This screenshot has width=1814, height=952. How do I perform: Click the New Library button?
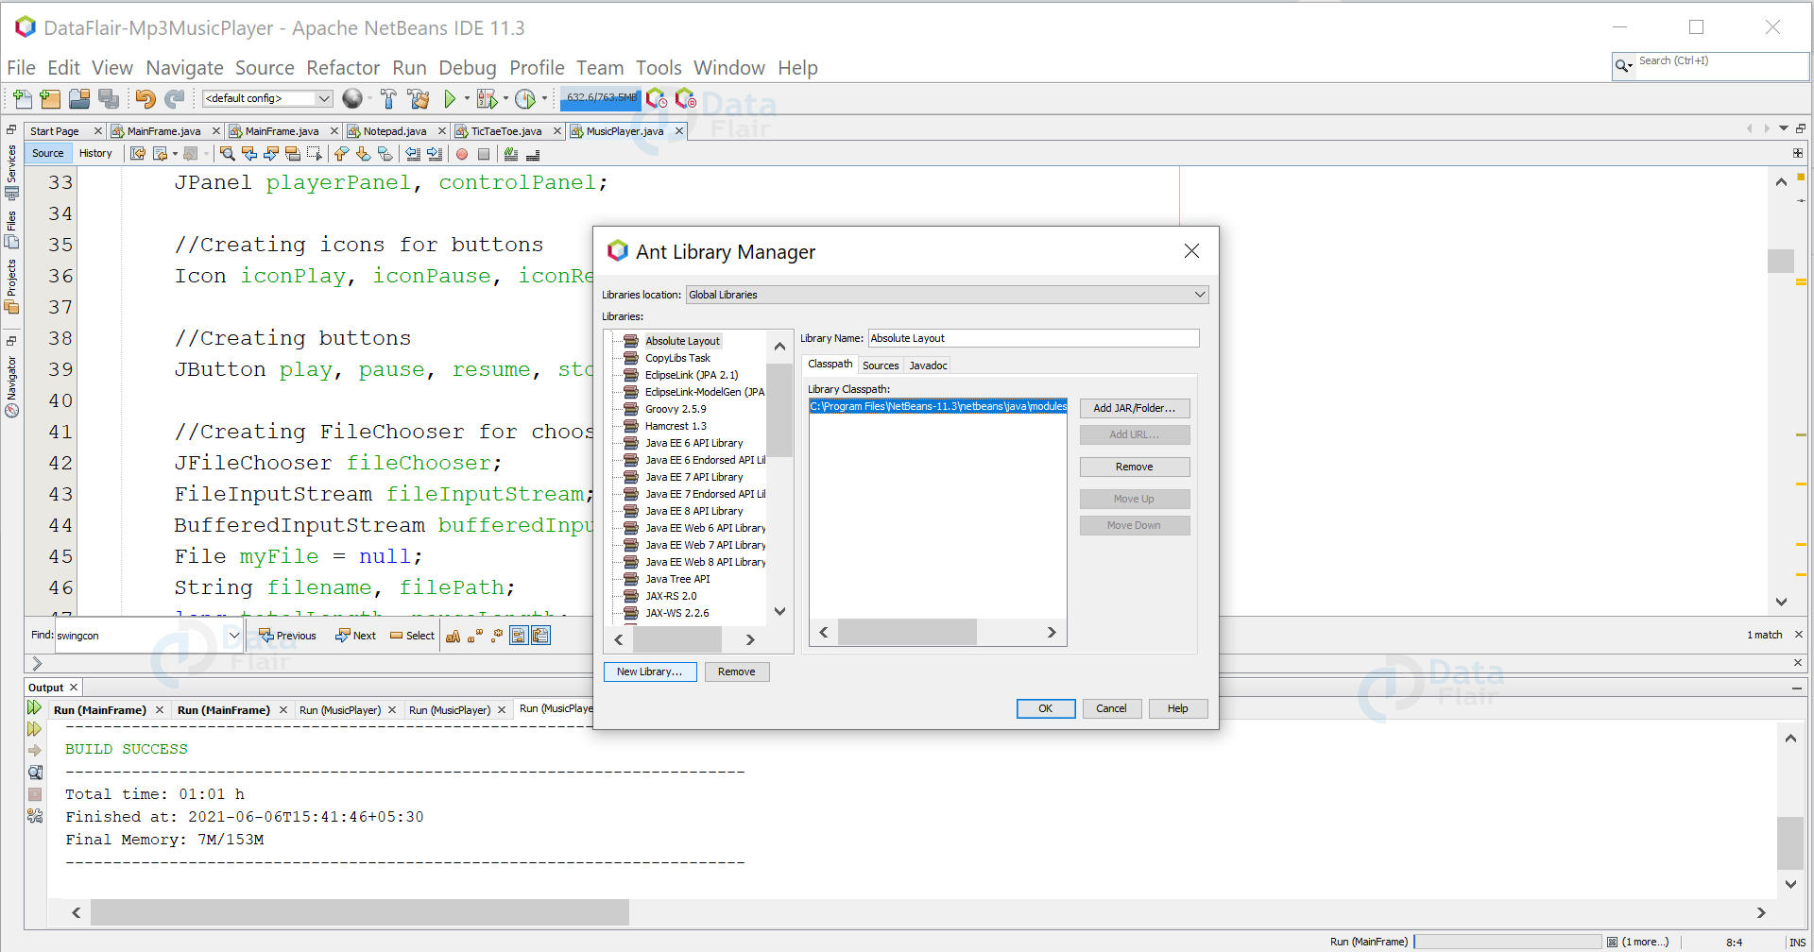coord(650,671)
